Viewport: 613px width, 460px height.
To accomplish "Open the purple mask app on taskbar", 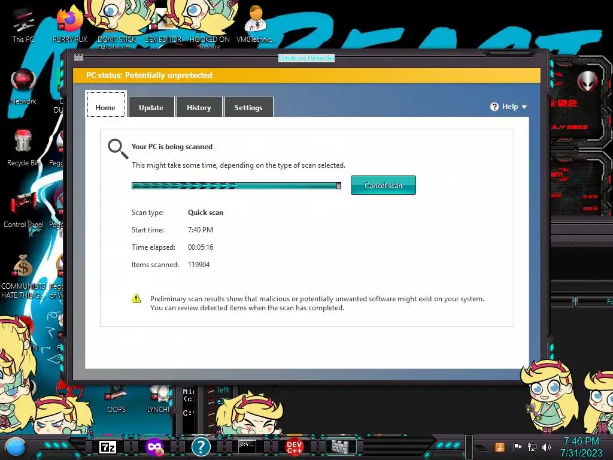I will [154, 447].
